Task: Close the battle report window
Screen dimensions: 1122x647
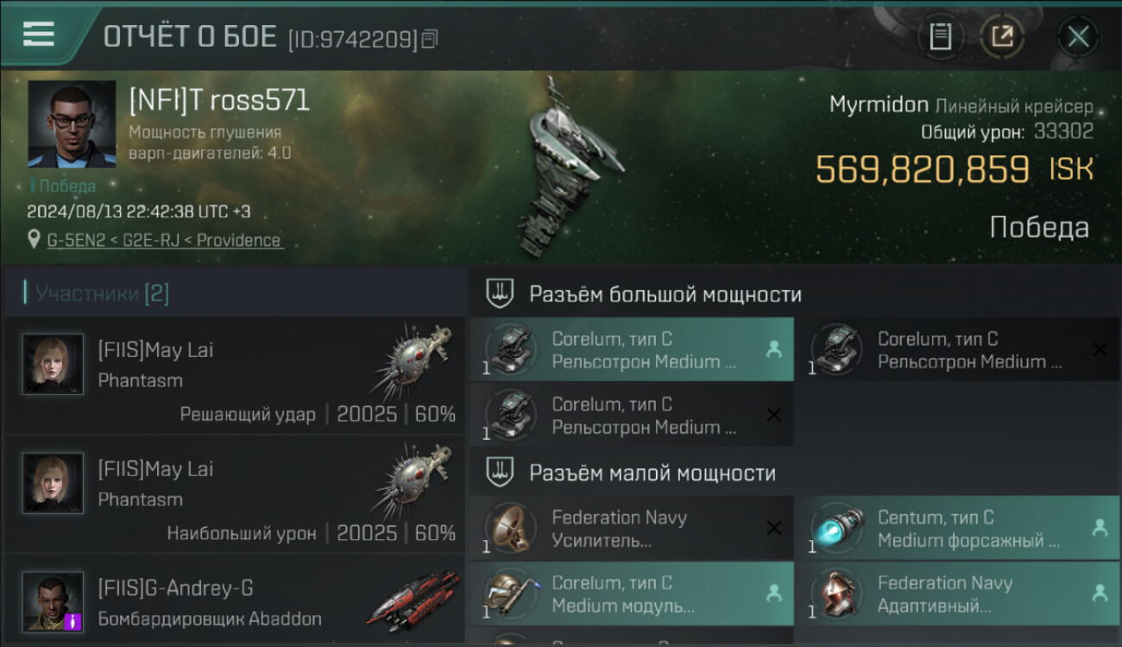Action: coord(1078,36)
